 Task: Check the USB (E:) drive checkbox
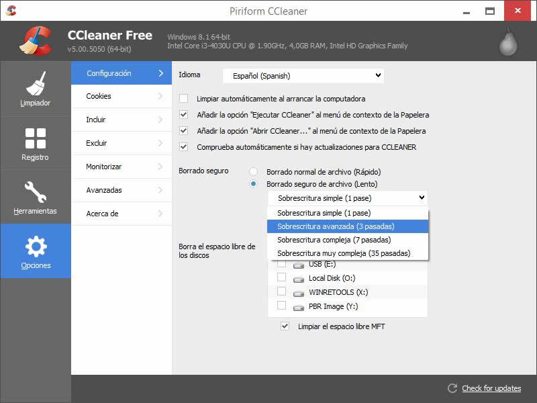(281, 264)
